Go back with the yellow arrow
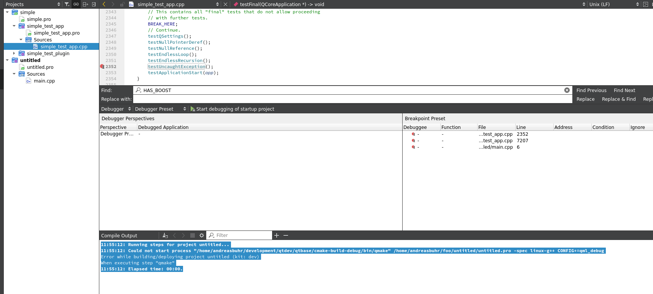Image resolution: width=653 pixels, height=294 pixels. [104, 4]
